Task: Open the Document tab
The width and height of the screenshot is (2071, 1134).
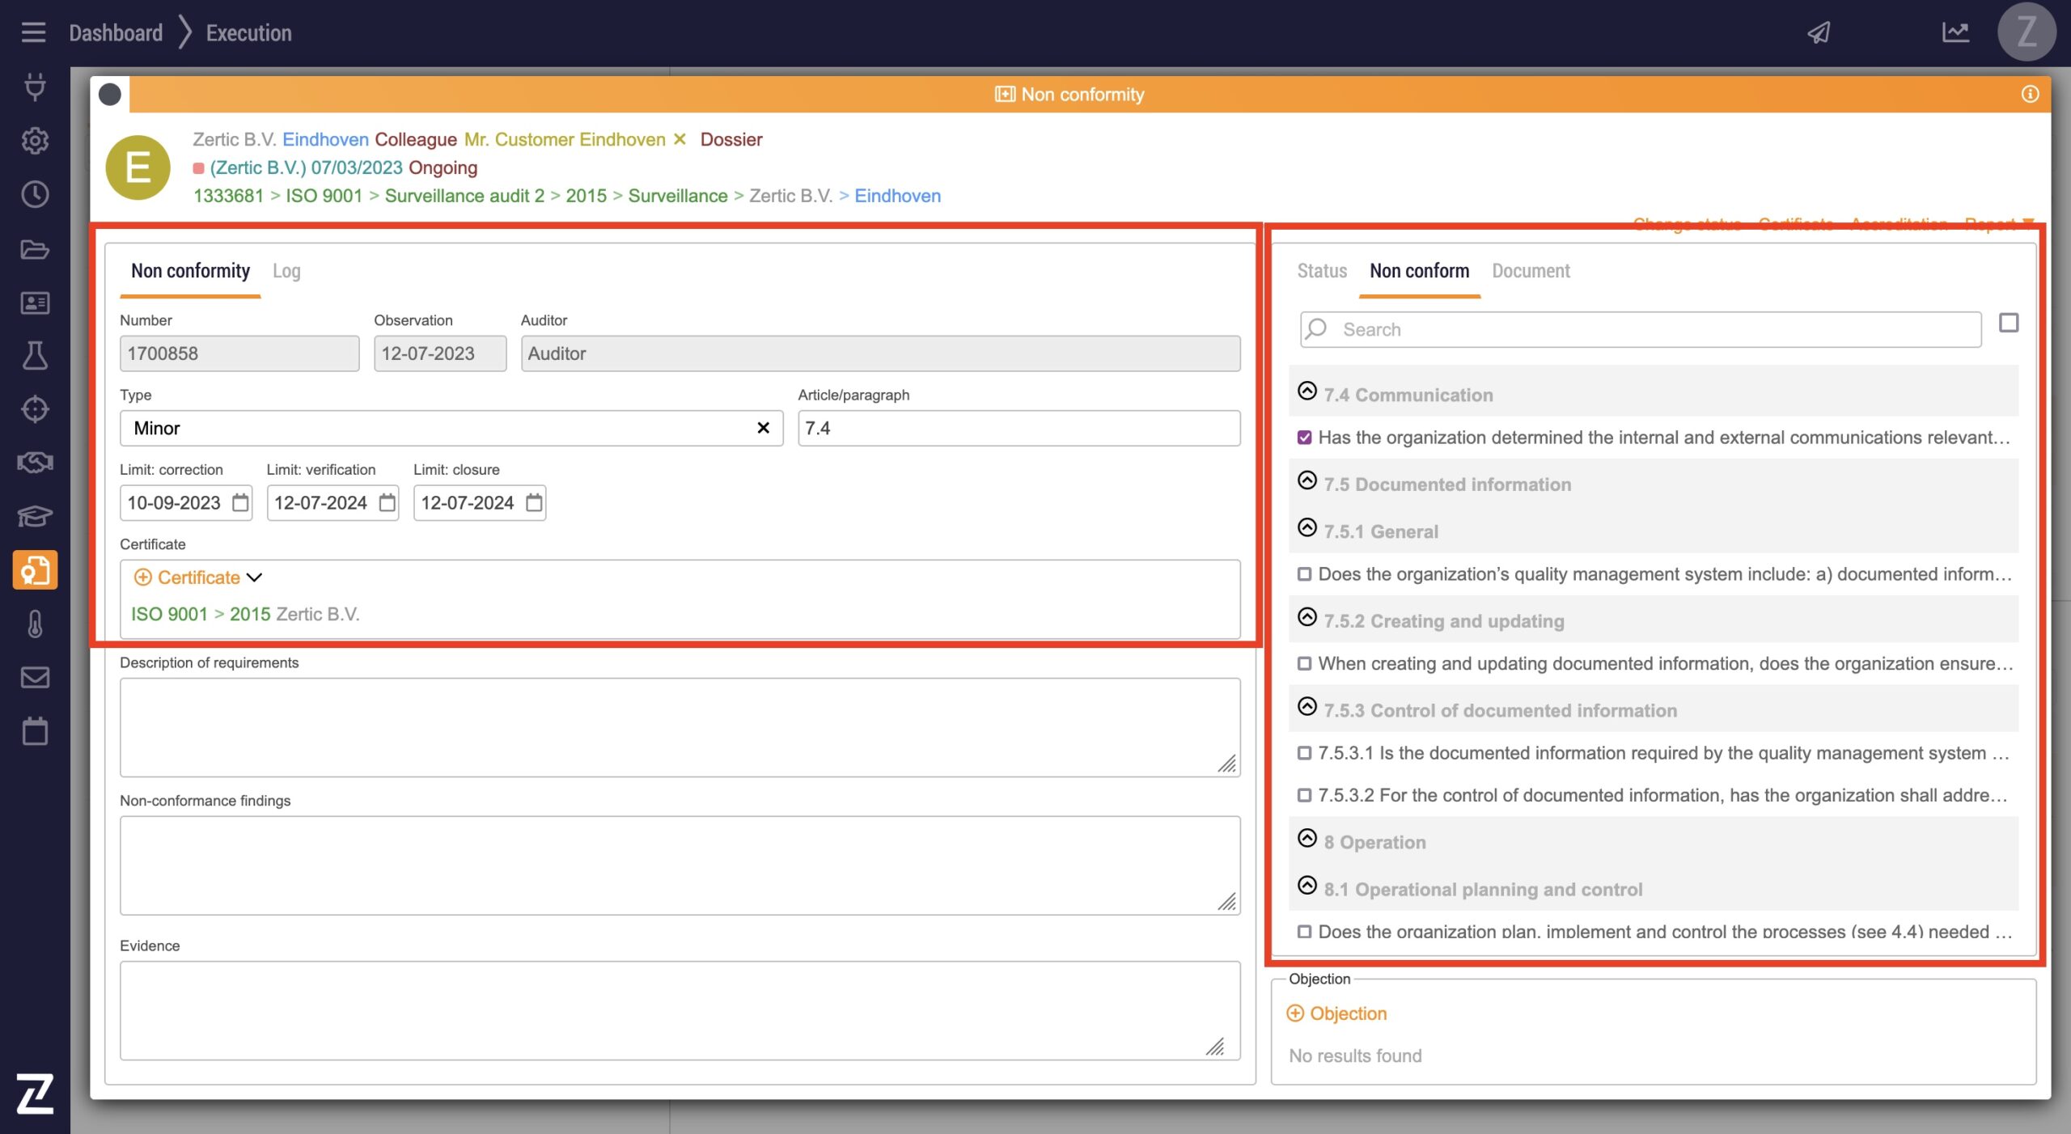Action: [1531, 271]
